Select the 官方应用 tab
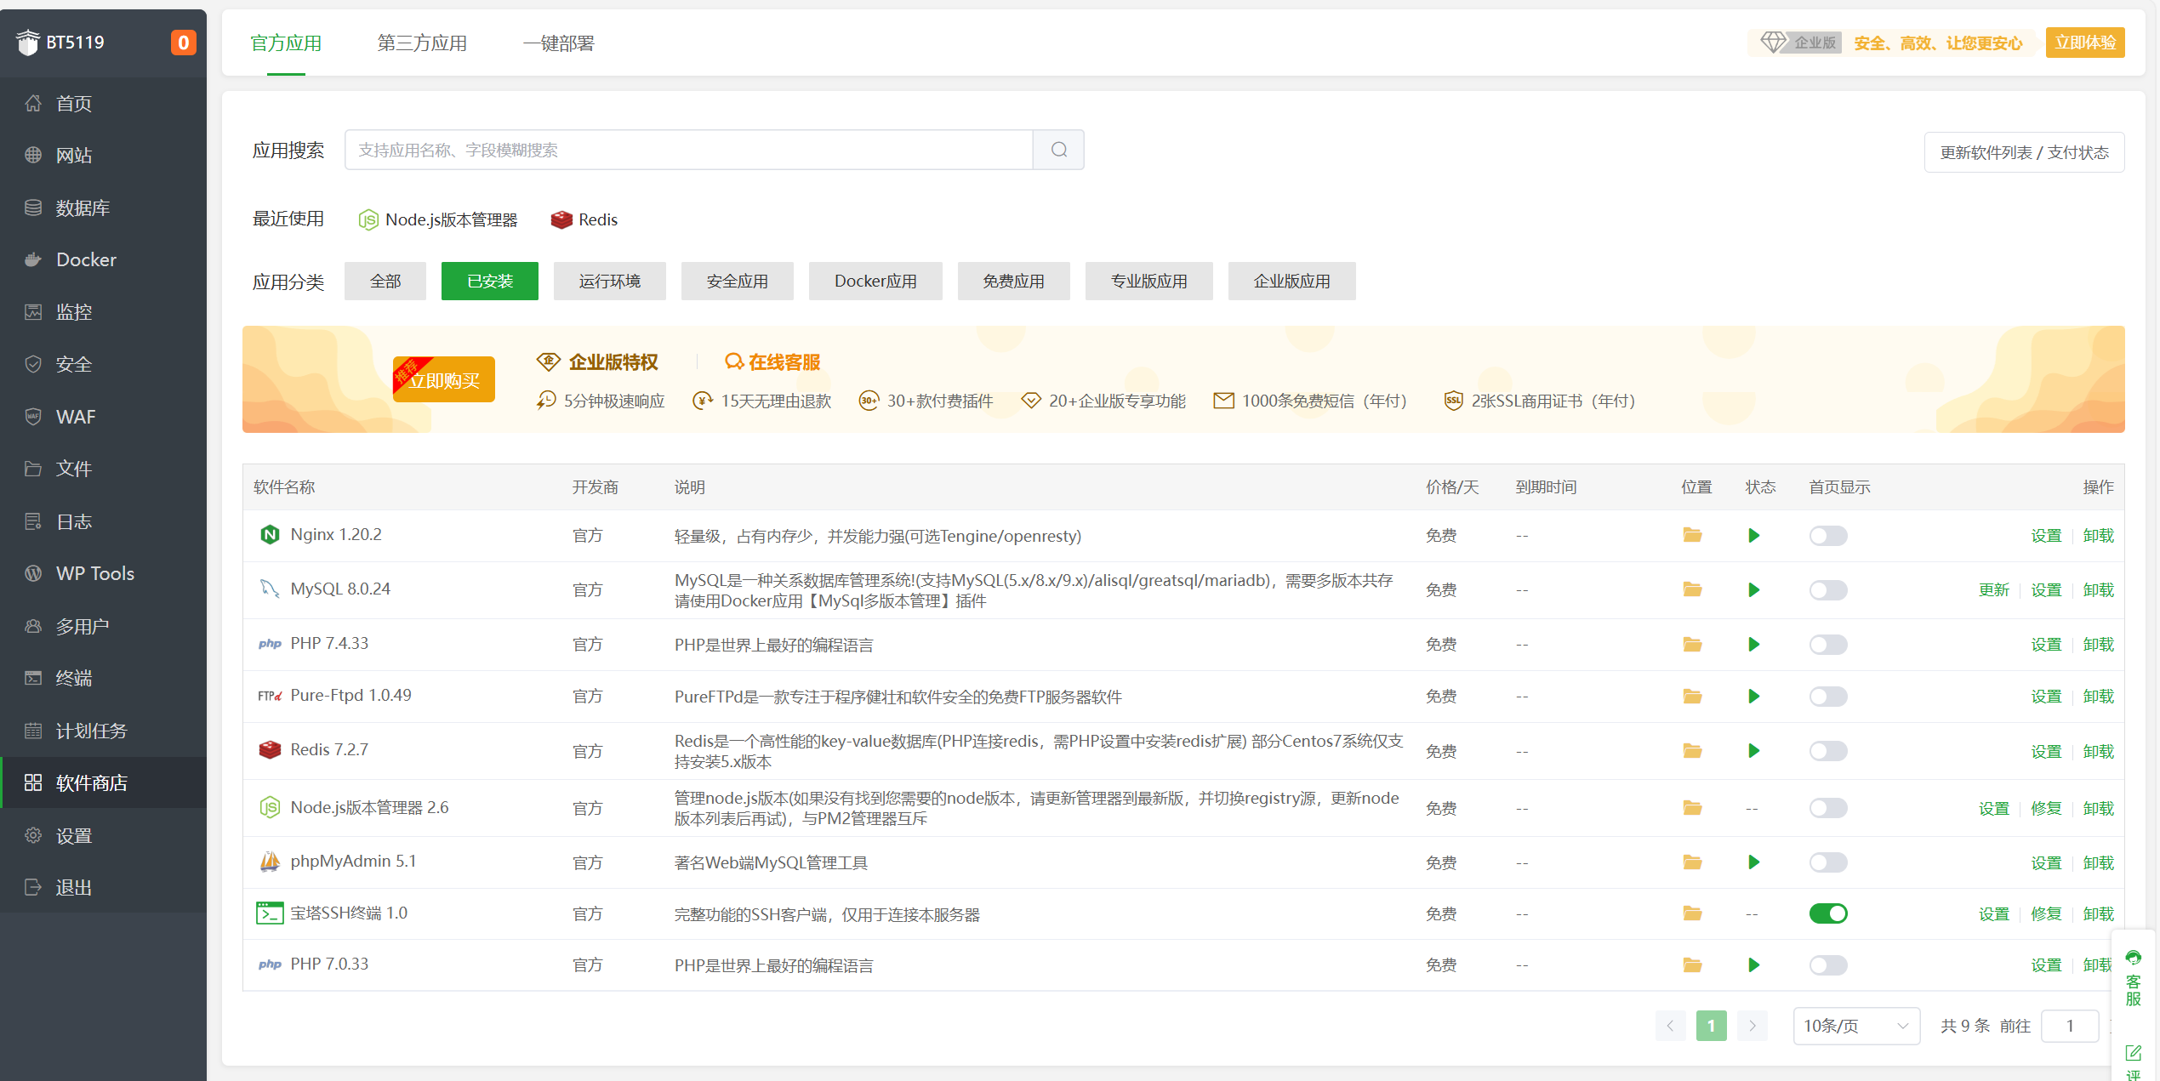The image size is (2160, 1081). [286, 43]
